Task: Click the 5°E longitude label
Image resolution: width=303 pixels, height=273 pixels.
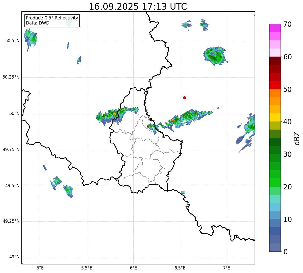Action: pyautogui.click(x=40, y=268)
